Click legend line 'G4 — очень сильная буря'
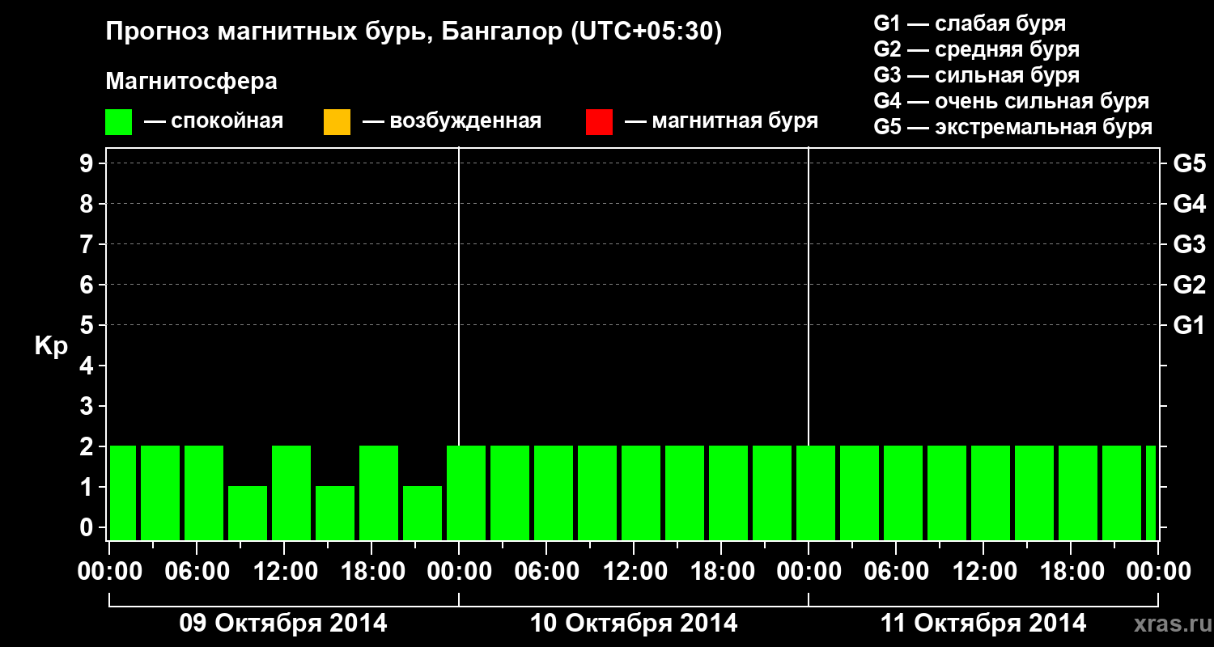Viewport: 1214px width, 647px height. click(x=1012, y=101)
